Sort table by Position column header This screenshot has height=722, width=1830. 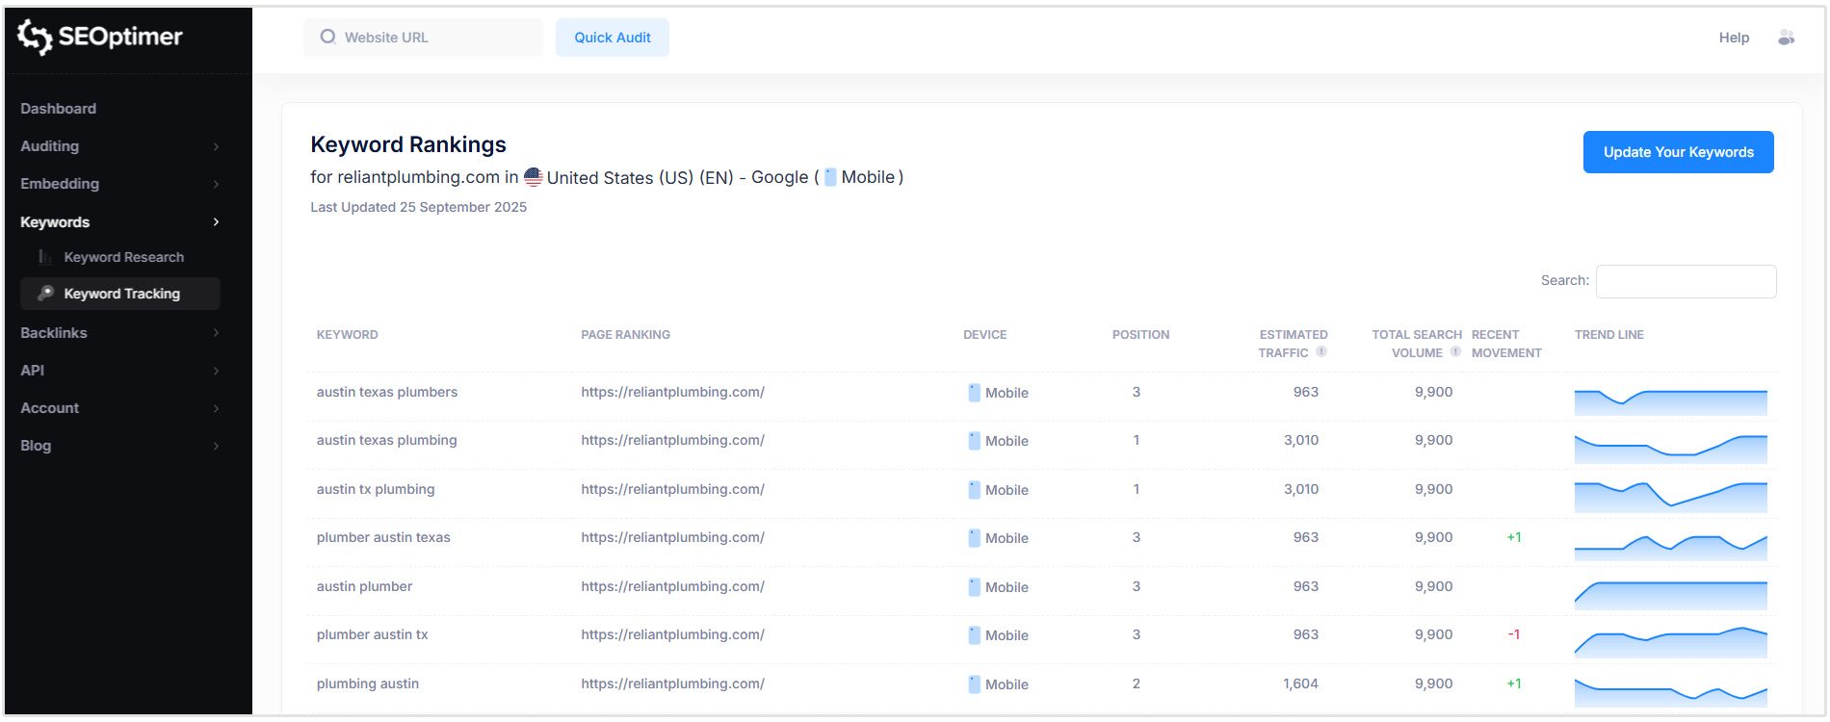point(1140,335)
